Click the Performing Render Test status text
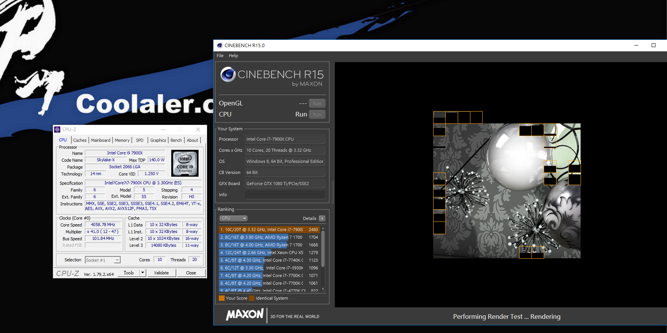667x333 pixels. [x=507, y=317]
